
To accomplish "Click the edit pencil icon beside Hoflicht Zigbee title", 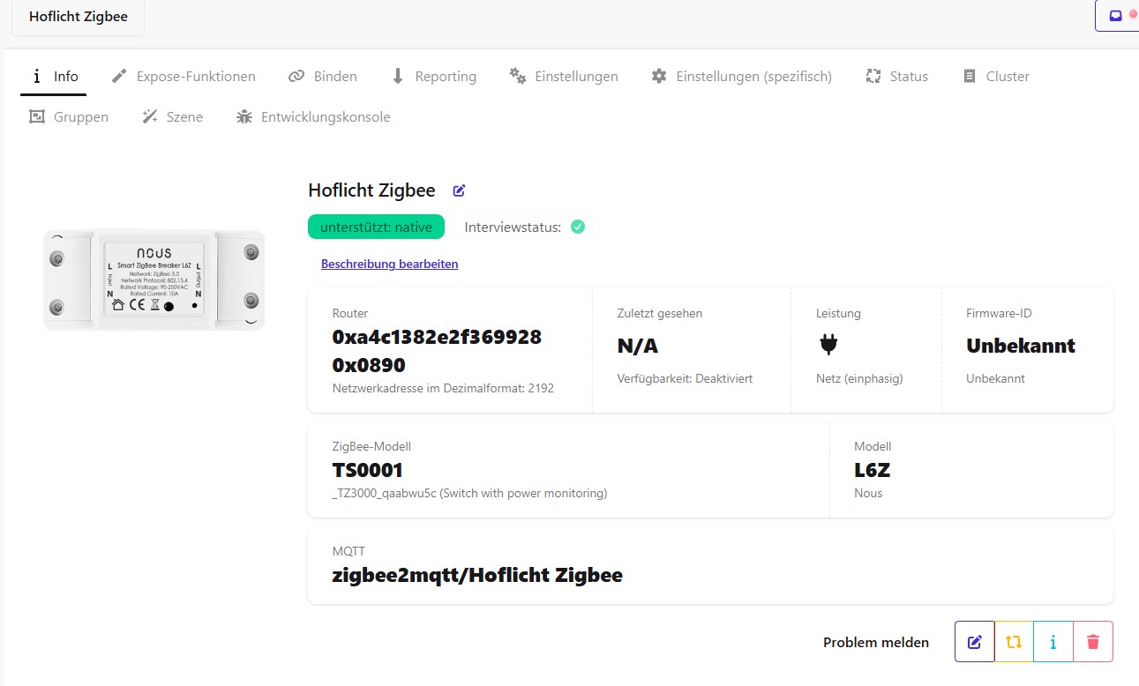I will click(x=459, y=190).
